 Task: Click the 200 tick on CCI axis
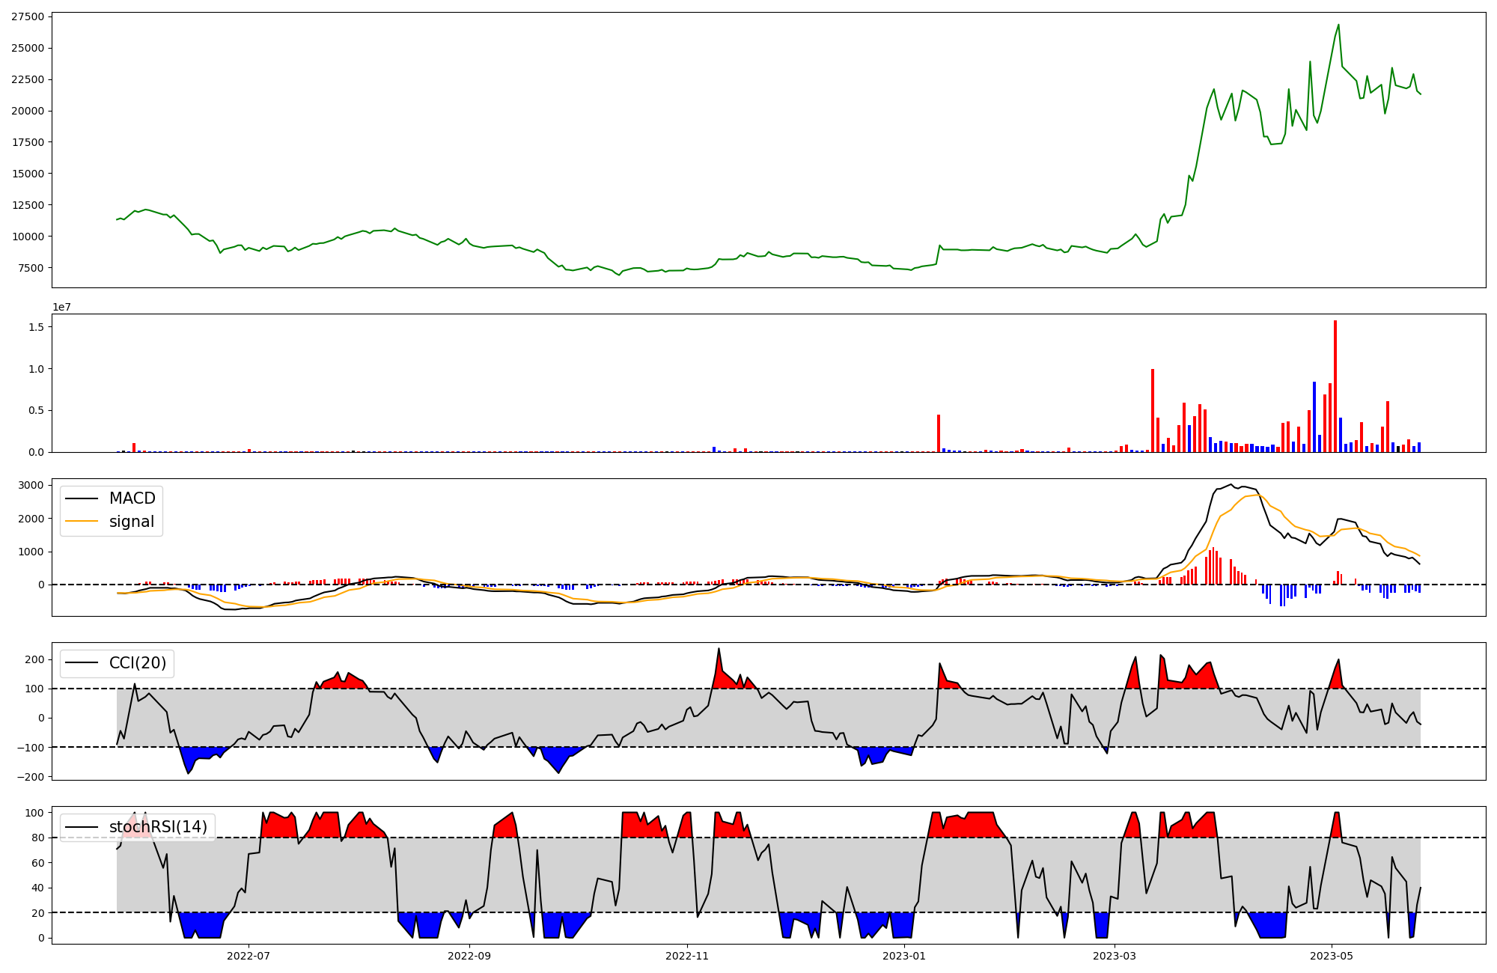(x=34, y=659)
